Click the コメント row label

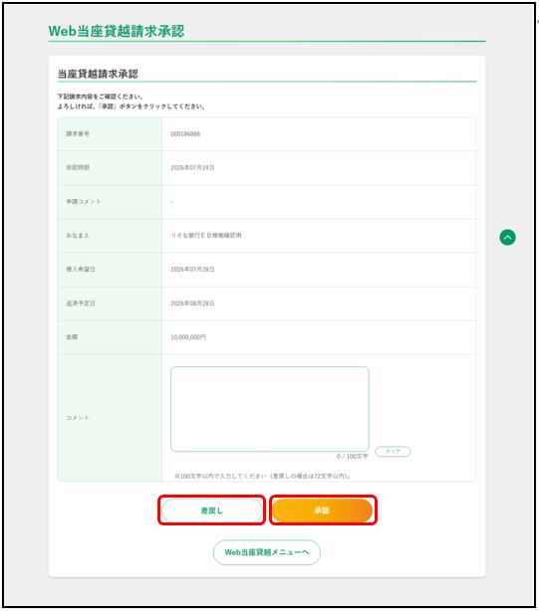(78, 418)
